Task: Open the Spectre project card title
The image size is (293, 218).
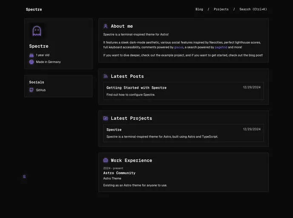Action: (114, 129)
